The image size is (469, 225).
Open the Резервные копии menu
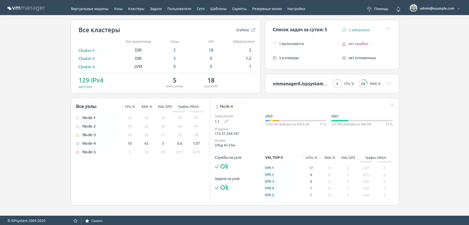tap(267, 9)
